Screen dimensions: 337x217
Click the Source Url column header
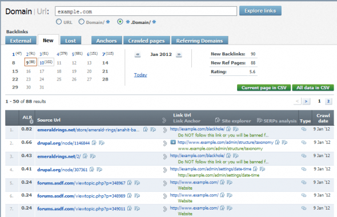click(x=49, y=120)
